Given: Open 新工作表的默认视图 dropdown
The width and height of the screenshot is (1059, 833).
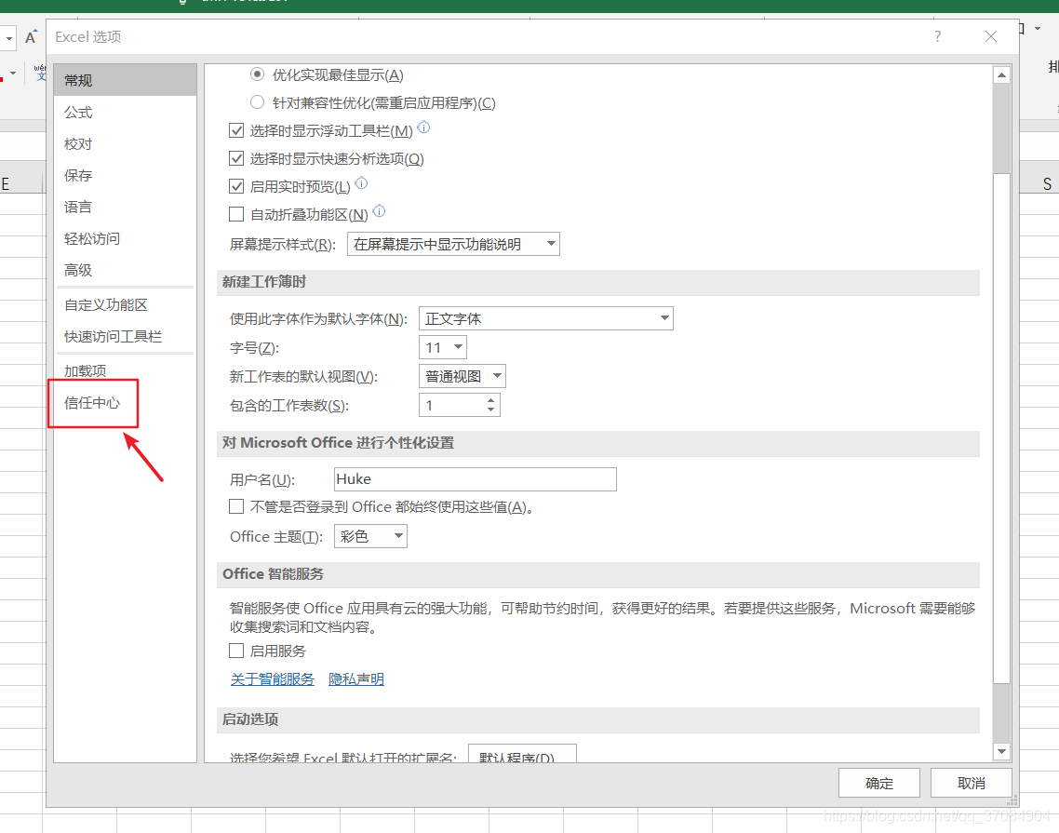Looking at the screenshot, I should (462, 376).
